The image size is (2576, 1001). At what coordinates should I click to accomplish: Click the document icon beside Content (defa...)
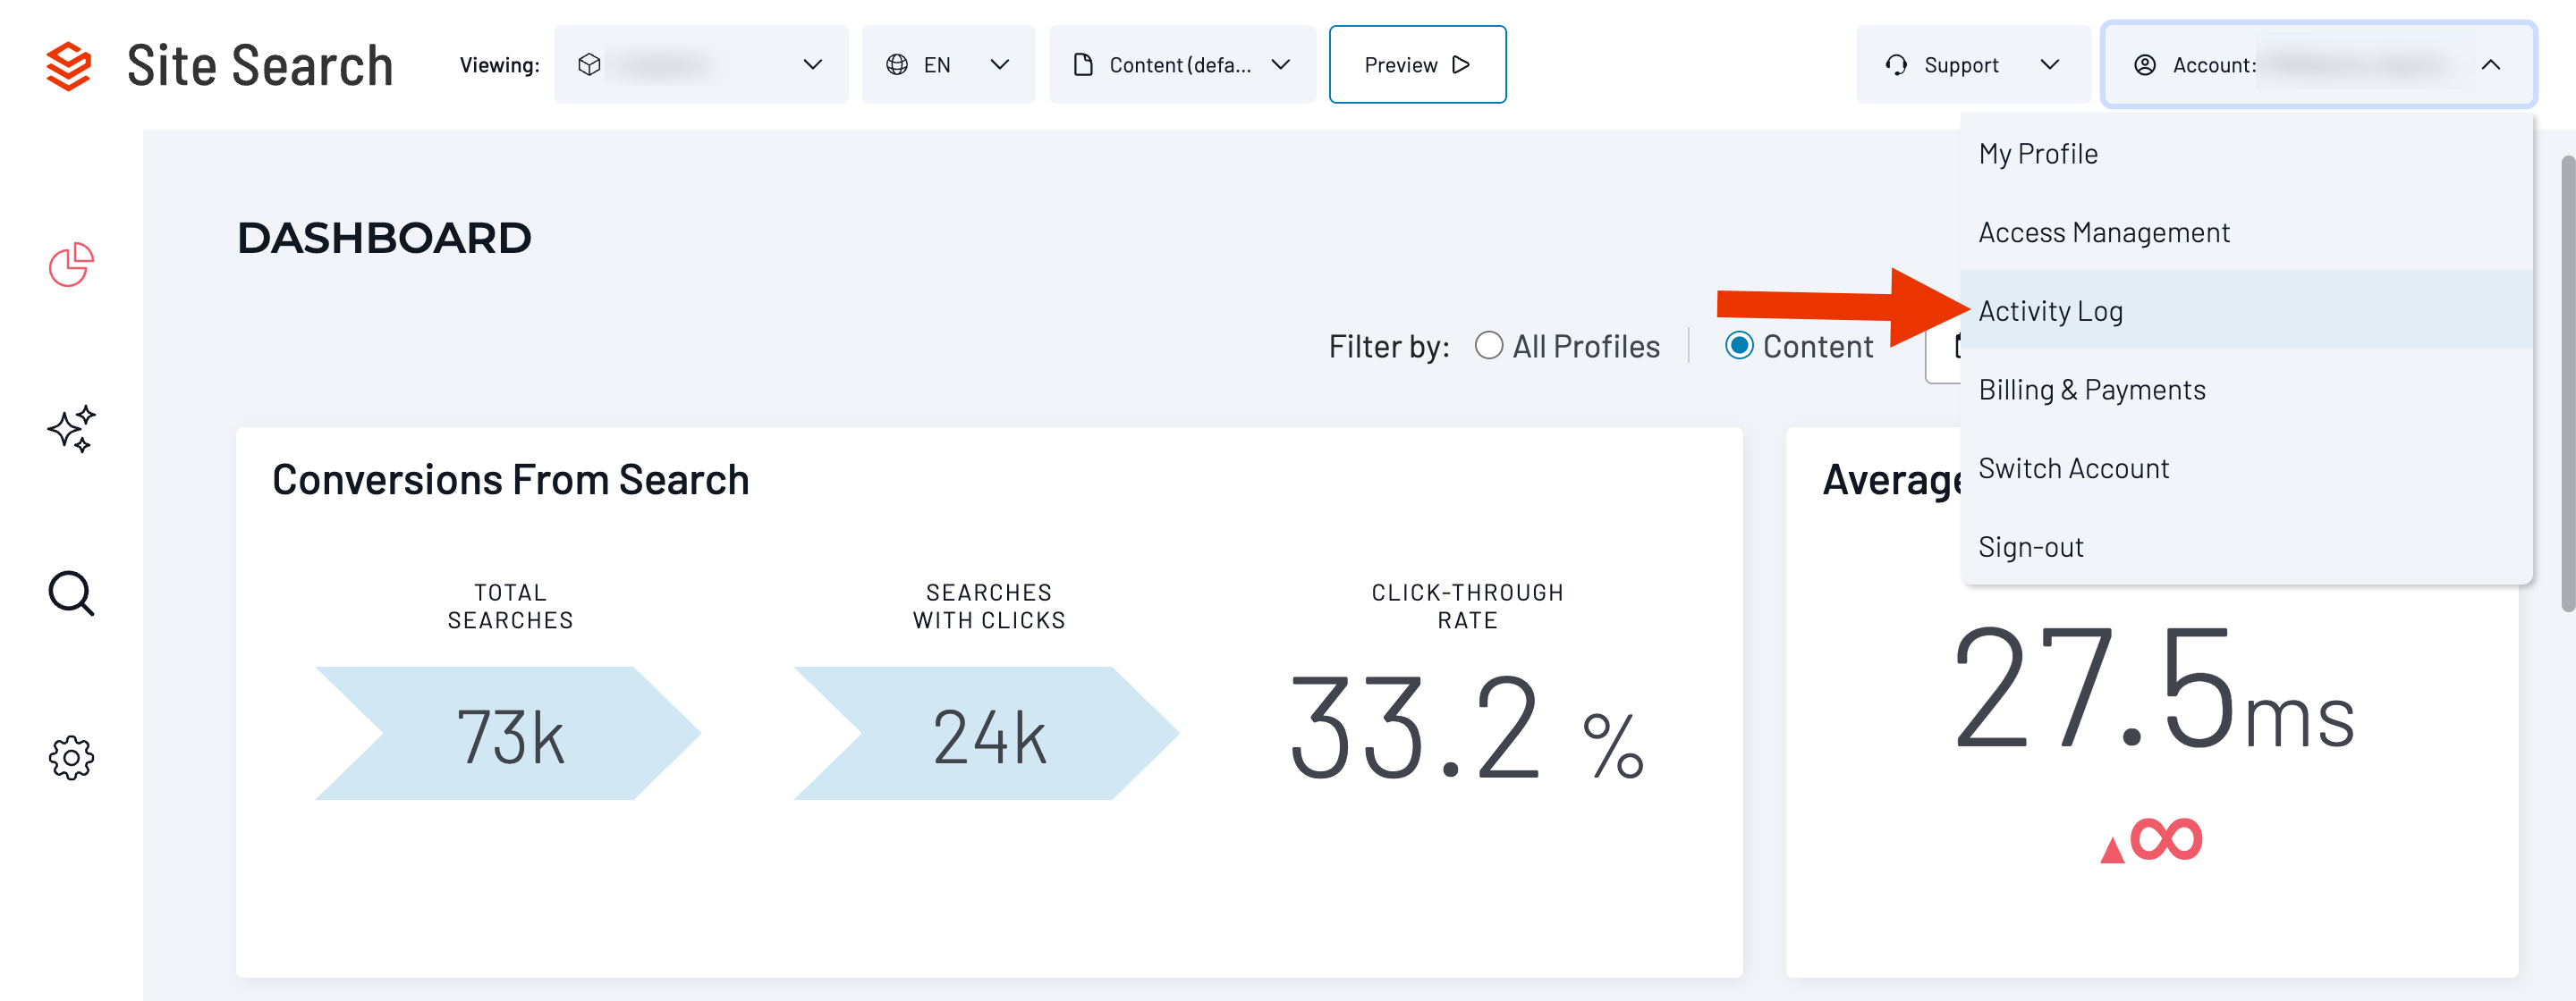[x=1083, y=65]
